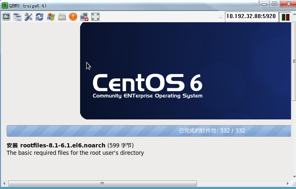
Task: Refresh the remote screen
Action: [x=40, y=17]
